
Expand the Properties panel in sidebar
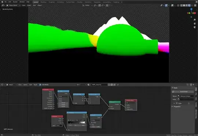[172, 106]
